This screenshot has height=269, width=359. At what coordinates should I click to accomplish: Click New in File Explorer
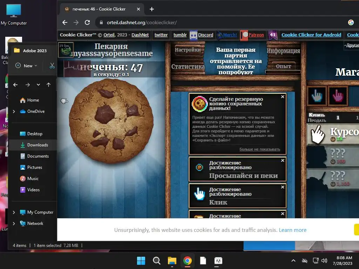[x=26, y=65]
